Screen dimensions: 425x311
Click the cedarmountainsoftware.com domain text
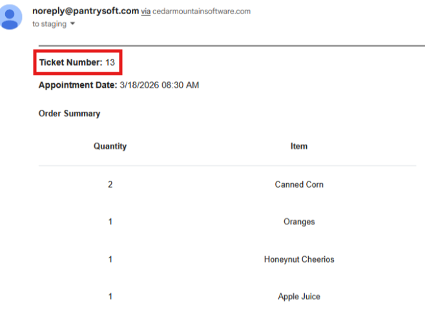point(202,12)
